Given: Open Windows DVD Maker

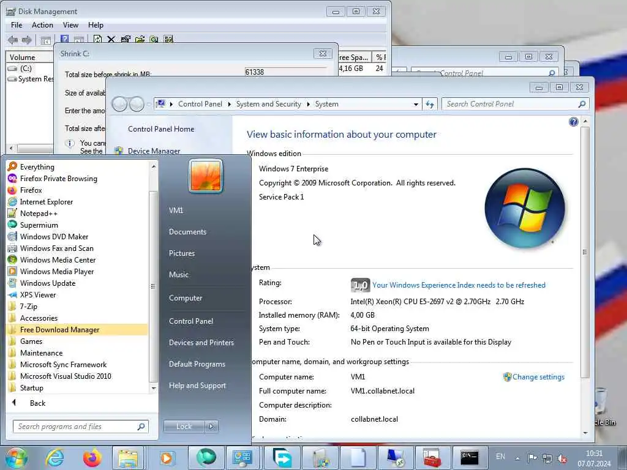Looking at the screenshot, I should tap(54, 237).
